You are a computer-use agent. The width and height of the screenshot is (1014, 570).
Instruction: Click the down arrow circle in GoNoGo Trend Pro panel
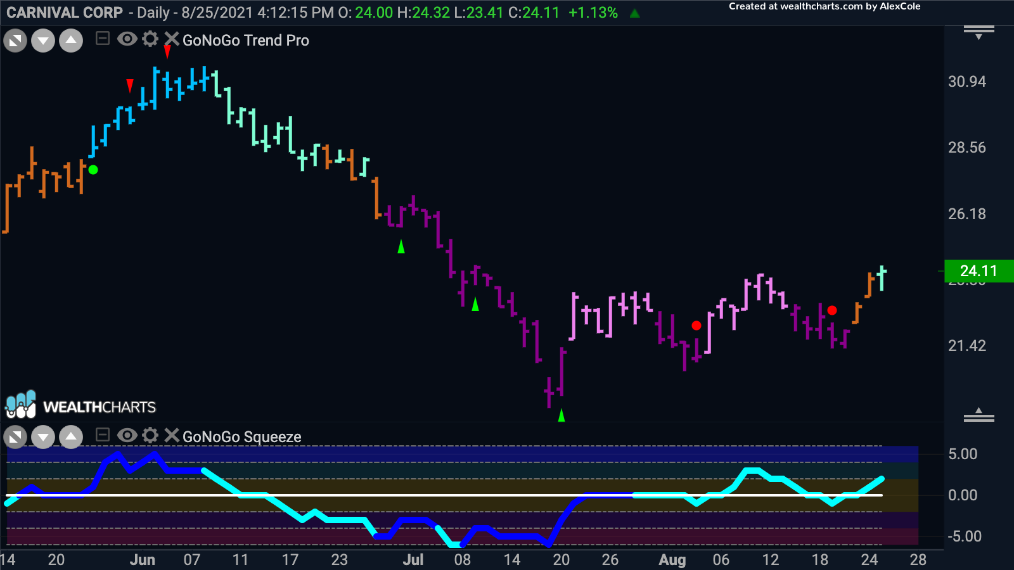43,41
